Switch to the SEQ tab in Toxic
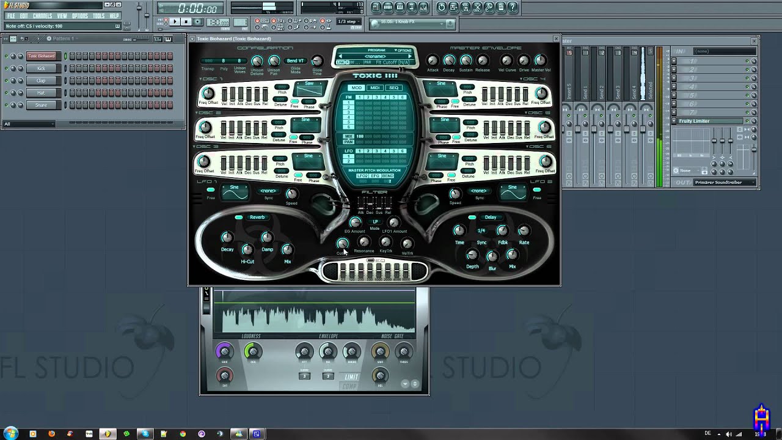 (394, 88)
